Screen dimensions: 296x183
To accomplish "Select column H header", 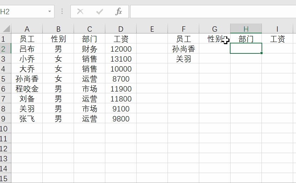I will [x=246, y=29].
